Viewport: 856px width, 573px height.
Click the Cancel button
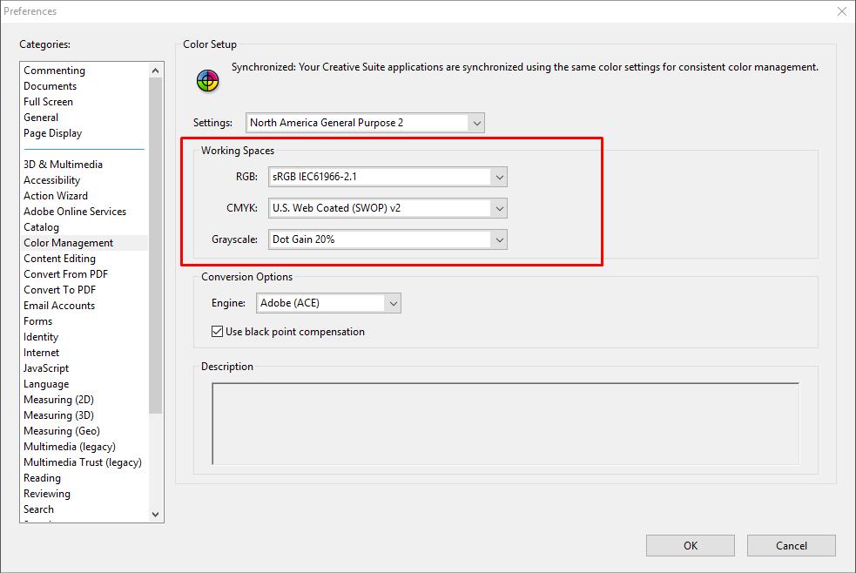coord(791,545)
